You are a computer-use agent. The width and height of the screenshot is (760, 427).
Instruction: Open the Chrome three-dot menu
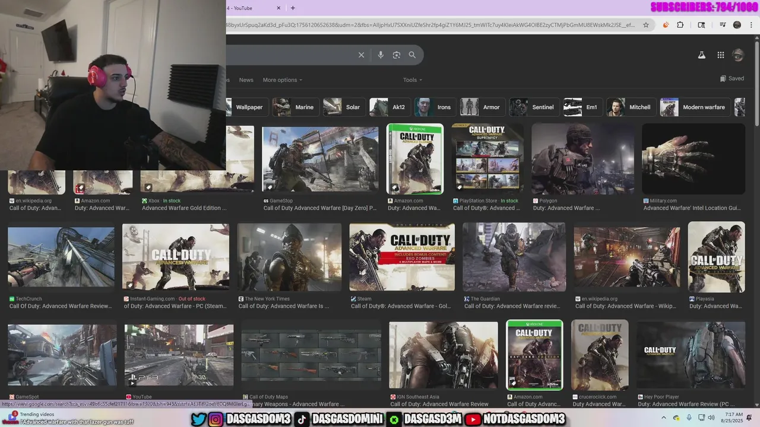(x=750, y=25)
